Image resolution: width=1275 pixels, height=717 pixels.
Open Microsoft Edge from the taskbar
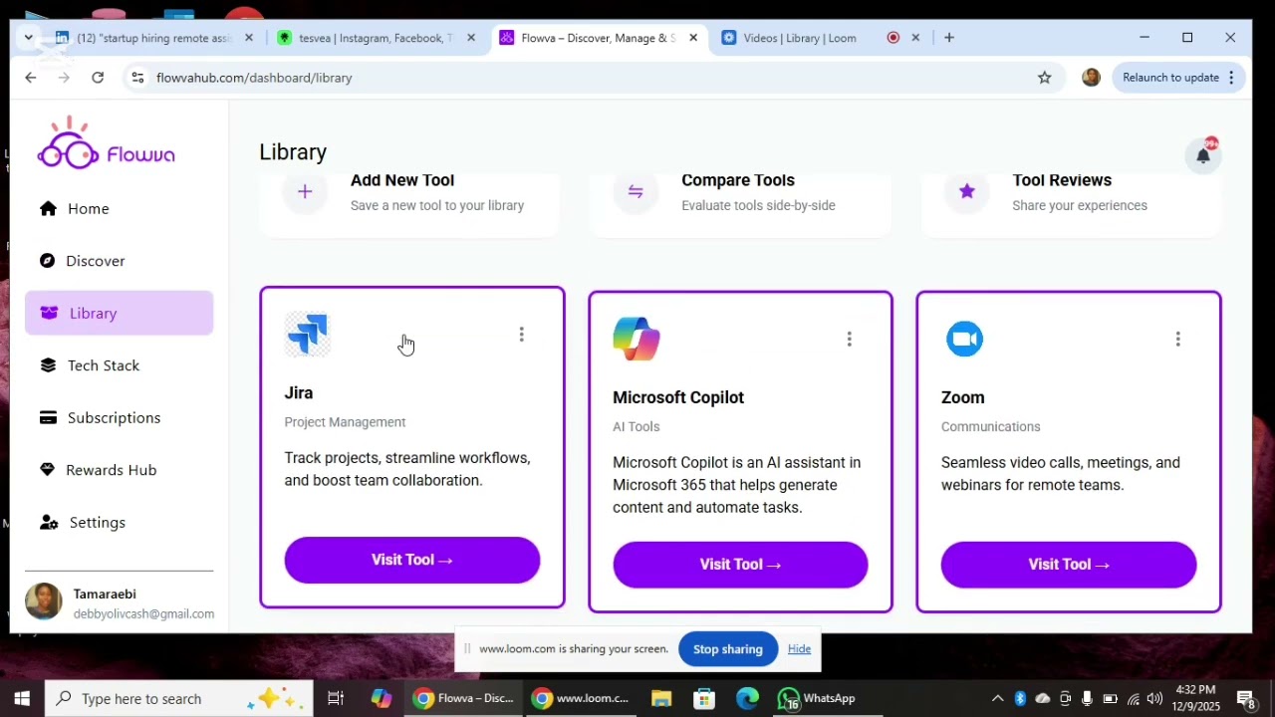(x=747, y=698)
